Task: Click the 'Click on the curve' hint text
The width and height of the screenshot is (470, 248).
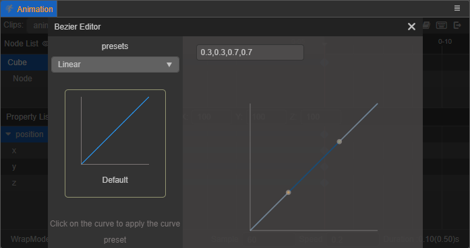Action: [x=115, y=232]
